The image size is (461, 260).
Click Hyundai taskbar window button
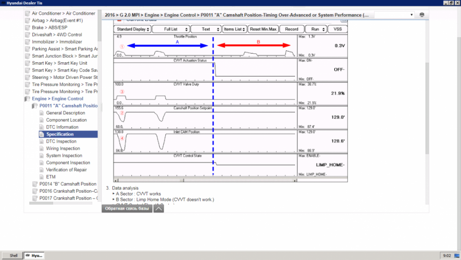pyautogui.click(x=34, y=255)
